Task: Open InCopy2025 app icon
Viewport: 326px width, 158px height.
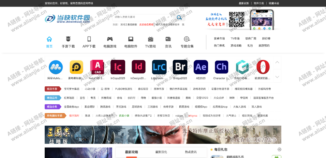Action: click(x=118, y=67)
